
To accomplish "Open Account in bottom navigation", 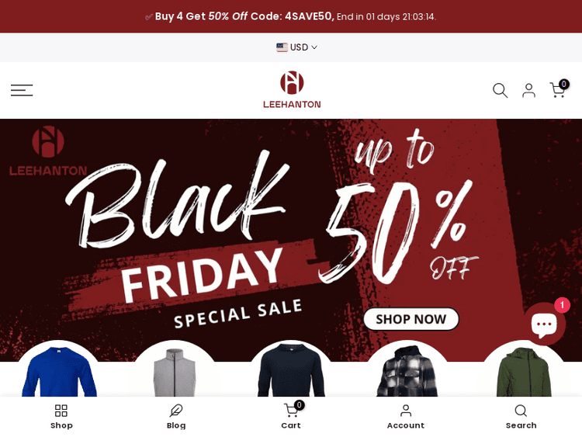I will click(406, 417).
